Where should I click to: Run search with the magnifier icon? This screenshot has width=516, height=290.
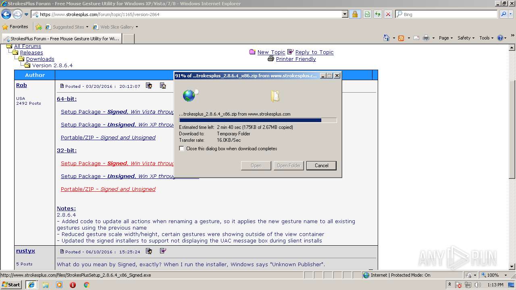tap(504, 14)
